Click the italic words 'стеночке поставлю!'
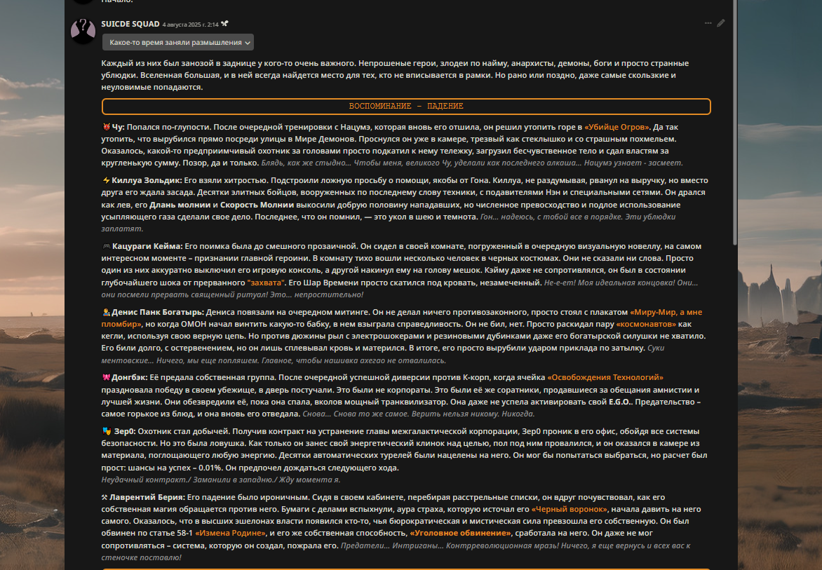This screenshot has width=822, height=570. click(142, 557)
